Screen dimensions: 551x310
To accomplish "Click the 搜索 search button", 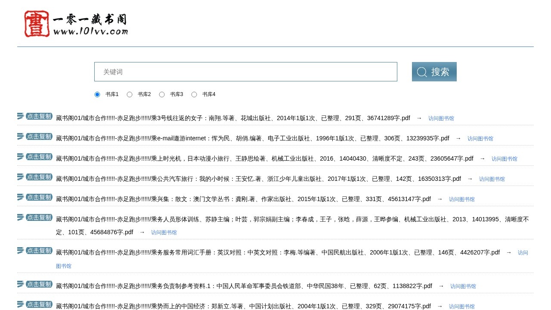I will (434, 71).
